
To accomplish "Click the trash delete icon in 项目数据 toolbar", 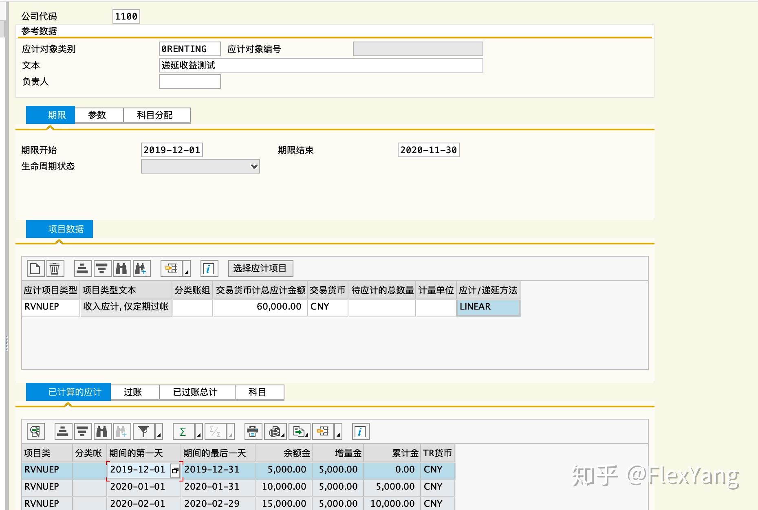I will (x=55, y=268).
